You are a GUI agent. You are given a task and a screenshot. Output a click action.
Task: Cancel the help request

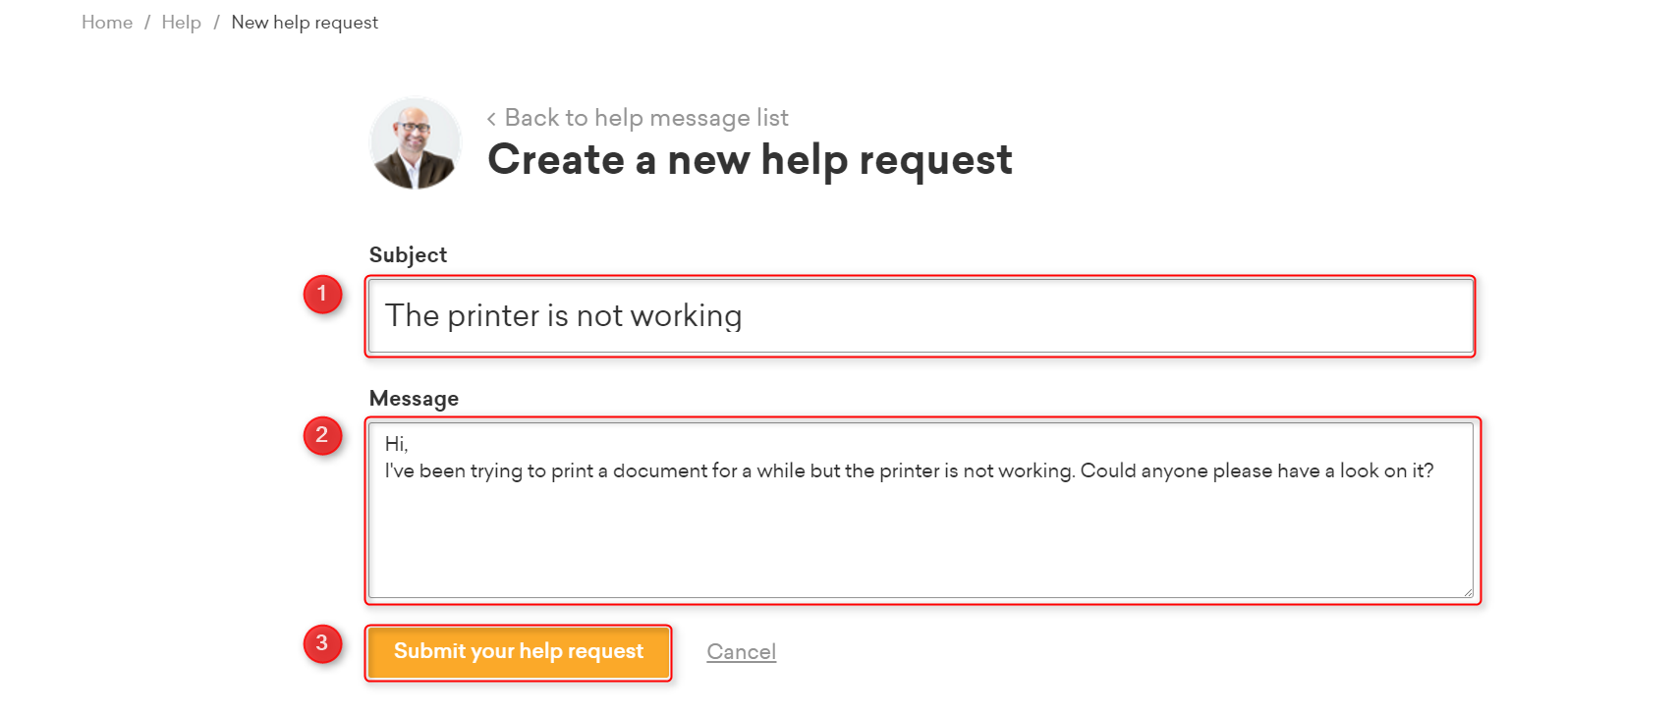pyautogui.click(x=742, y=652)
